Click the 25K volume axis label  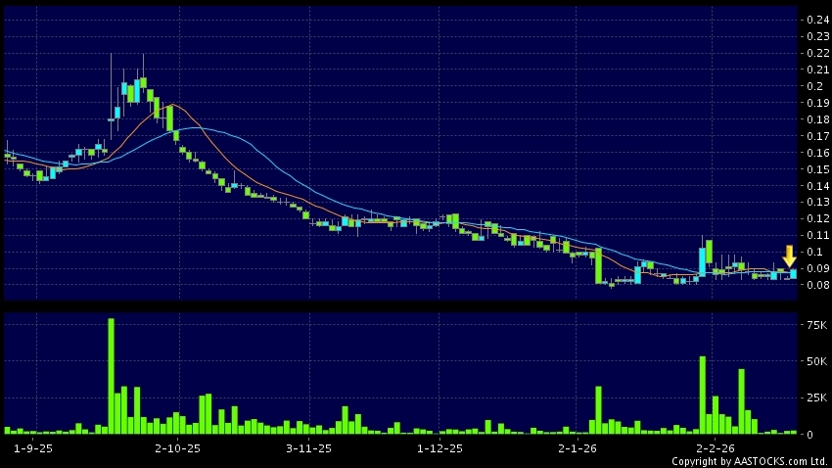tap(814, 398)
